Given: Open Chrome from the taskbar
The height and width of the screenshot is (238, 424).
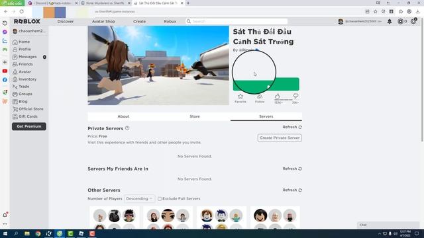Looking at the screenshot, I should coord(38,233).
